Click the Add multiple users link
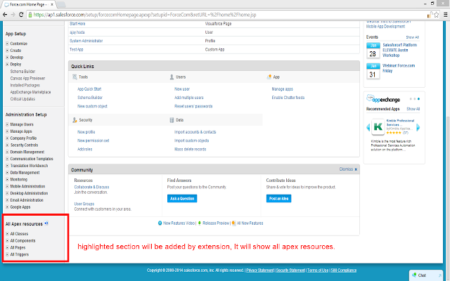 pyautogui.click(x=189, y=98)
